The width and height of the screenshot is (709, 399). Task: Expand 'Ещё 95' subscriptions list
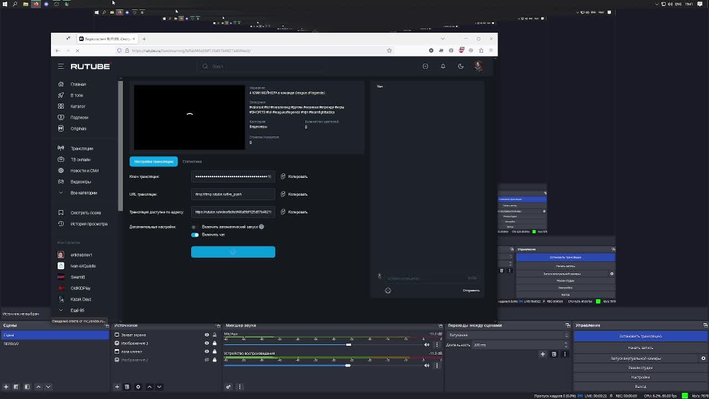[x=77, y=310]
